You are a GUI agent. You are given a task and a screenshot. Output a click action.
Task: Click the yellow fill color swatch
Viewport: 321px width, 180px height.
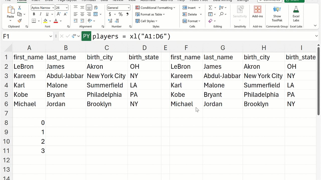45,21
